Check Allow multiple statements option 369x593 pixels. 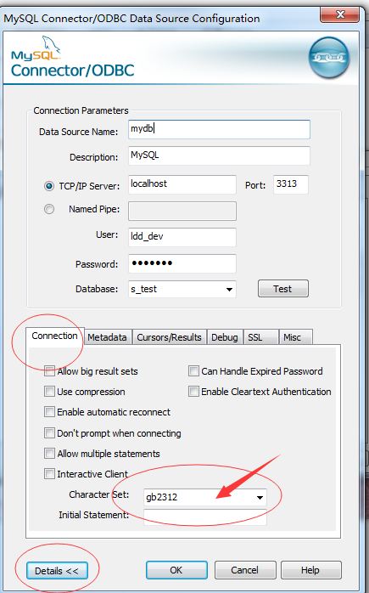pos(49,454)
